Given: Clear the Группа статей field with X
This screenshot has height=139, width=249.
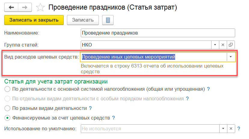Looking at the screenshot, I should coord(223,45).
